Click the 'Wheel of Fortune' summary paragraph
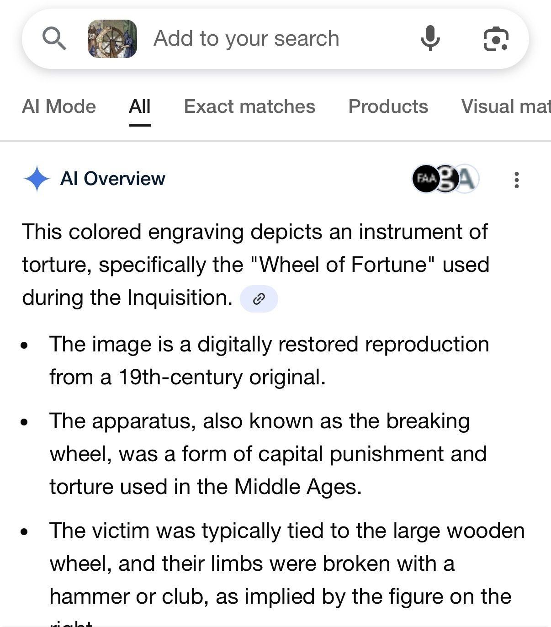Viewport: 551px width, 627px height. click(x=256, y=265)
